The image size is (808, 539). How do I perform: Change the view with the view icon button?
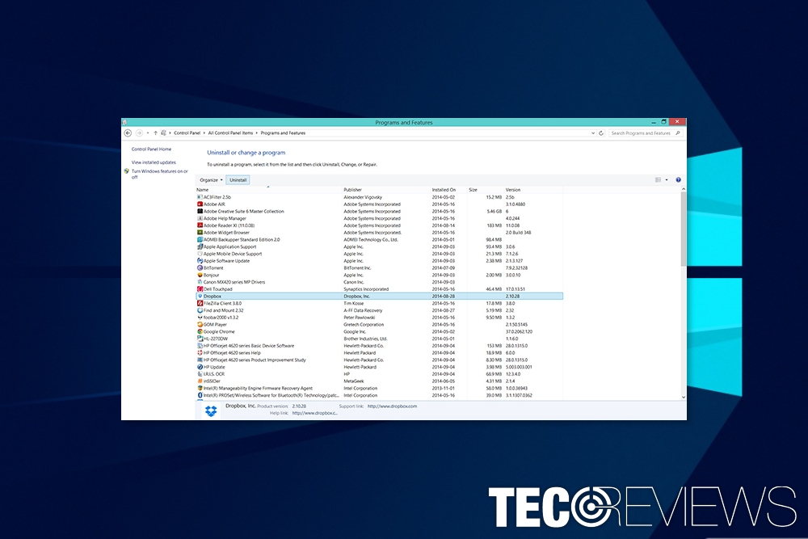pos(658,180)
